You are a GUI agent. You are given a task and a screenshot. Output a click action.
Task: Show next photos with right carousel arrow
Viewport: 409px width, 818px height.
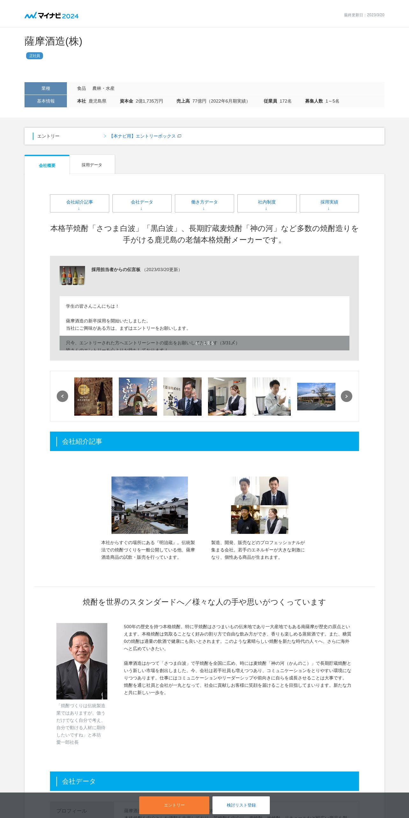click(x=347, y=396)
